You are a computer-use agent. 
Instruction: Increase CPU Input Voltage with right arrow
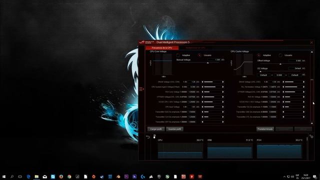pos(223,107)
